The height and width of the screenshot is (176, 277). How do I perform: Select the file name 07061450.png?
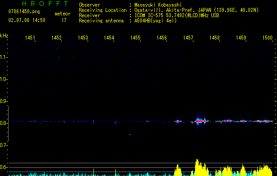click(x=24, y=11)
